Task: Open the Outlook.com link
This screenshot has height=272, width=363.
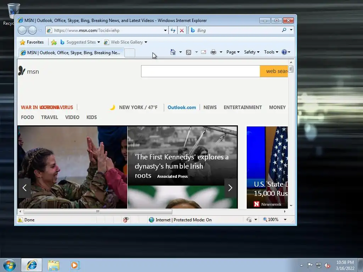Action: pyautogui.click(x=182, y=107)
